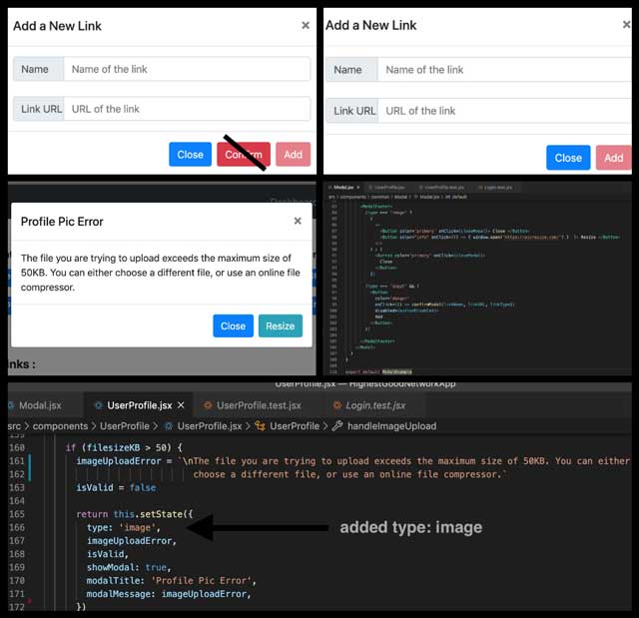Click the X on the dialog containing Confirm
Viewport: 639px width, 618px height.
pos(306,25)
